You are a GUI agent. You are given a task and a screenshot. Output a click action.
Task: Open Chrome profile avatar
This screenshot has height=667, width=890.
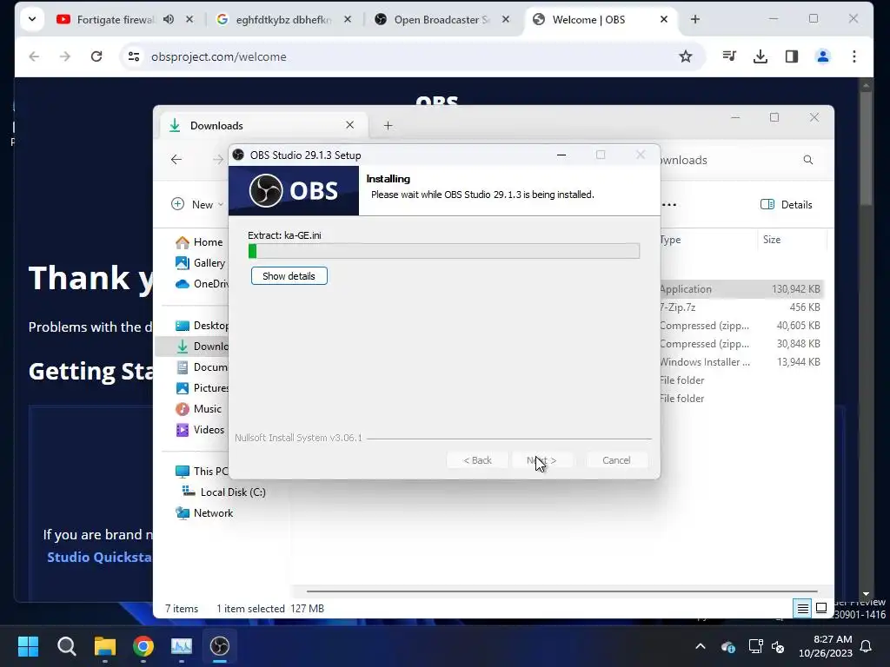click(823, 56)
